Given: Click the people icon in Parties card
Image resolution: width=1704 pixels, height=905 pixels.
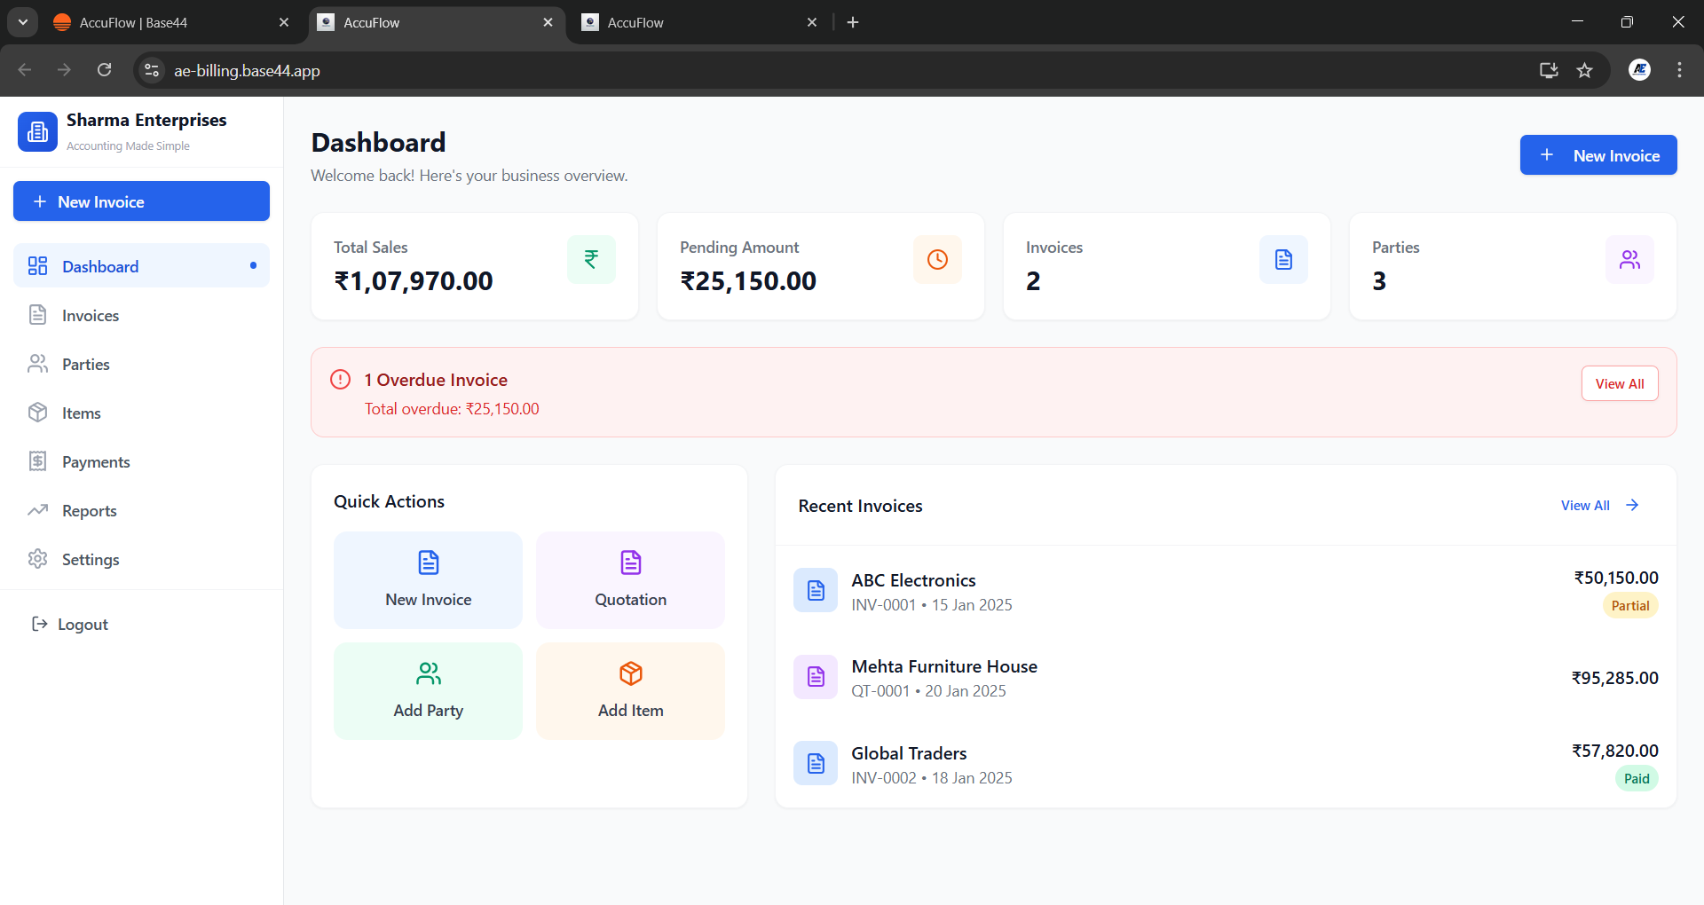Looking at the screenshot, I should click(1629, 259).
